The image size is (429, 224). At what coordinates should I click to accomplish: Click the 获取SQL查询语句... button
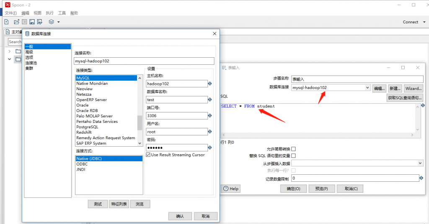pos(405,98)
